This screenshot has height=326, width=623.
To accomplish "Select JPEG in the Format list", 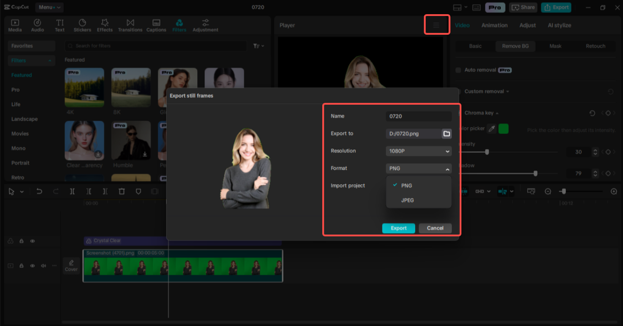I will (x=406, y=200).
